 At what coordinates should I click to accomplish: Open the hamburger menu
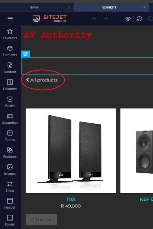10,19
